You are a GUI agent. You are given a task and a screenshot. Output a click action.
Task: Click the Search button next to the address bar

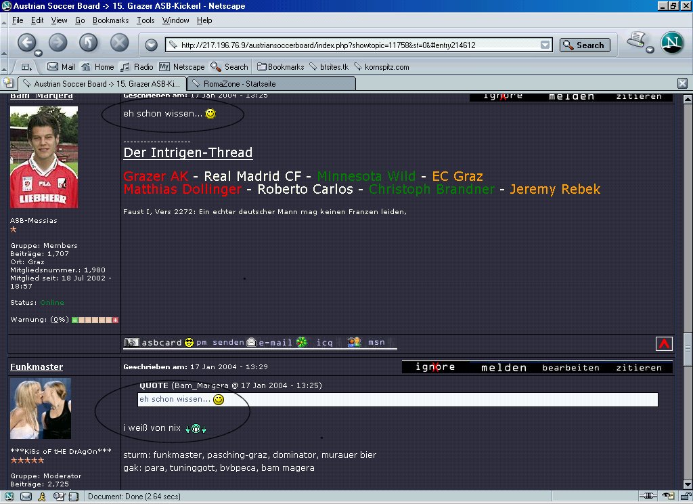pyautogui.click(x=585, y=45)
